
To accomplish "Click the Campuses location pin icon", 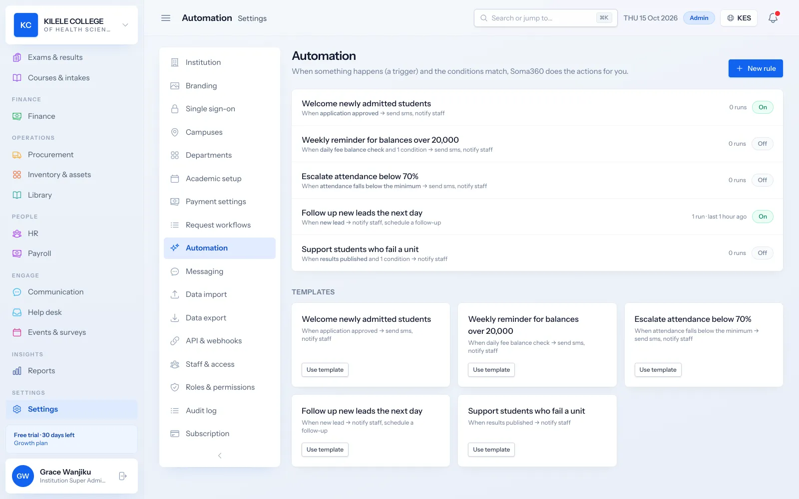I will [x=175, y=132].
